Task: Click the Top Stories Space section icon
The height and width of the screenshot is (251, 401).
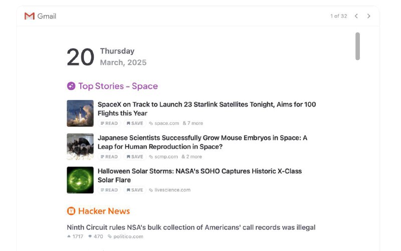Action: pyautogui.click(x=71, y=86)
